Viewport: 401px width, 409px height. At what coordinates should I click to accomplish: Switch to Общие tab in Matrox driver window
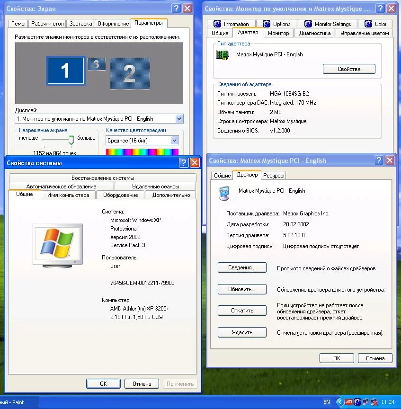pos(222,176)
